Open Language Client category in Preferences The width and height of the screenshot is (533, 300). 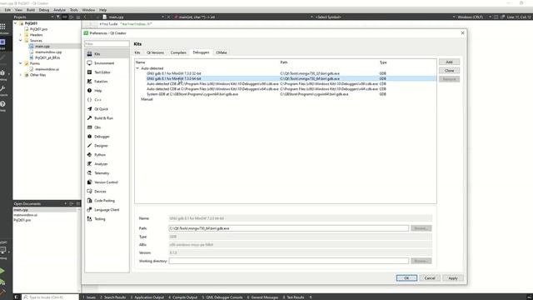[107, 210]
